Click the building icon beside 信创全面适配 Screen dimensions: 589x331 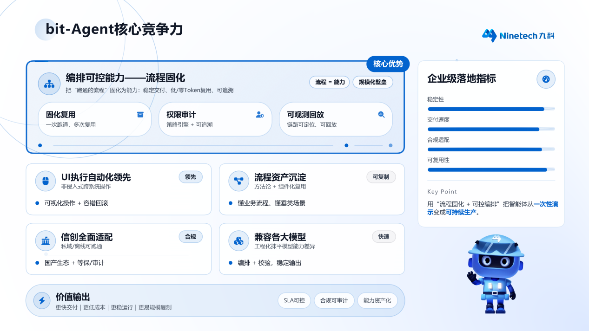point(46,241)
